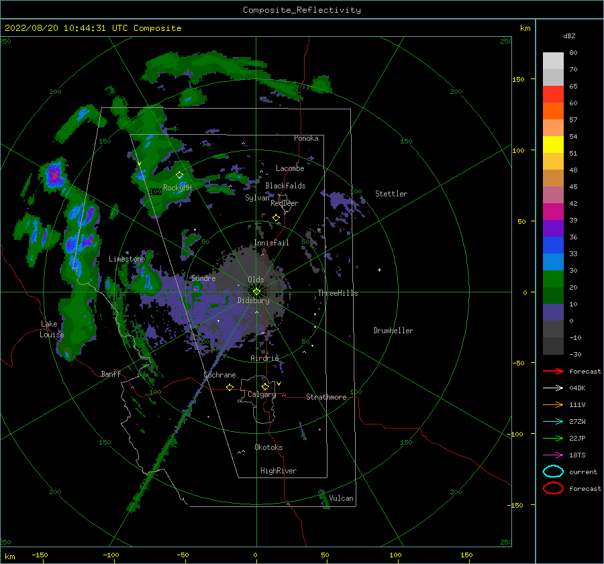Click the km label at bottom left
This screenshot has width=604, height=564.
pos(9,557)
